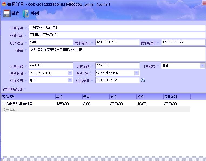Select product row 电话销售系统-单机版
Image resolution: width=206 pixels, height=161 pixels.
pyautogui.click(x=96, y=103)
